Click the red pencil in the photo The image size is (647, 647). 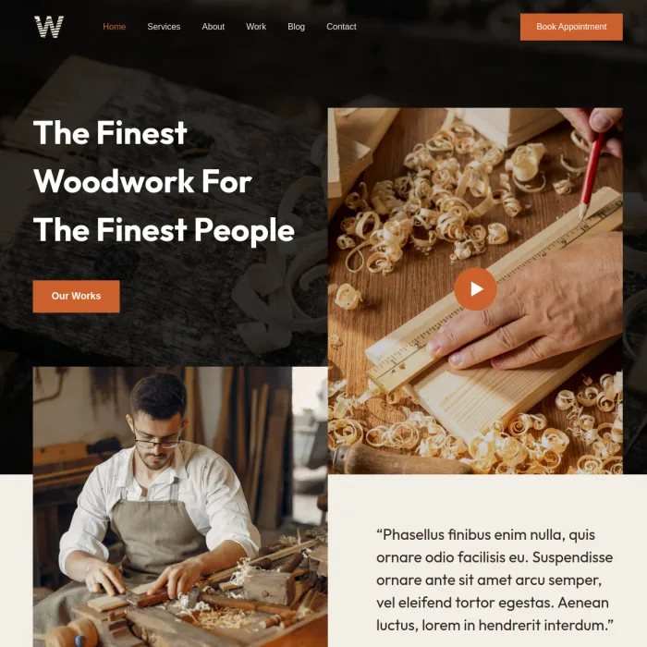pyautogui.click(x=591, y=174)
